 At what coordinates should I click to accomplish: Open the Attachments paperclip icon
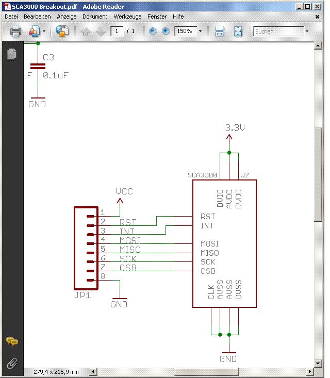point(12,364)
